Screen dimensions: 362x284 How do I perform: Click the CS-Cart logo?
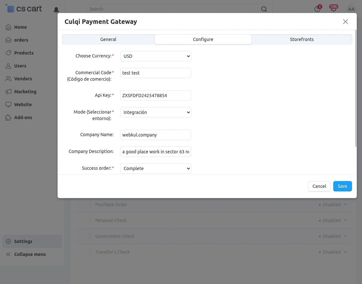coord(24,9)
